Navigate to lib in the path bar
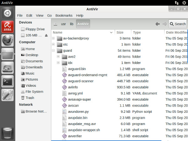The image size is (188, 141). pos(71,24)
